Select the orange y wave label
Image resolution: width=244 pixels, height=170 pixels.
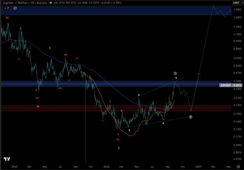pyautogui.click(x=119, y=148)
